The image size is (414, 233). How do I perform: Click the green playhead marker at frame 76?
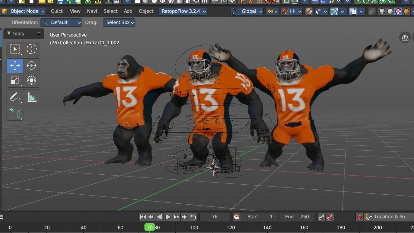pyautogui.click(x=150, y=227)
